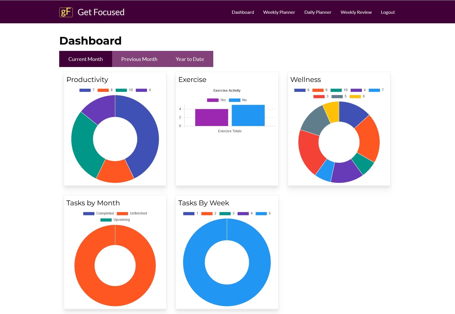455x314 pixels.
Task: Toggle Wellness legend item 10
Action: click(x=339, y=90)
